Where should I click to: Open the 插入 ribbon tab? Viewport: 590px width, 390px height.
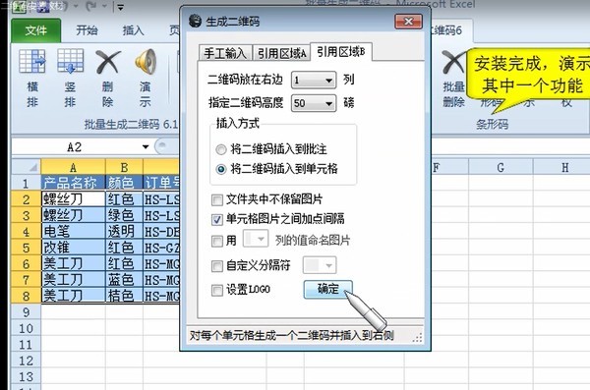133,30
